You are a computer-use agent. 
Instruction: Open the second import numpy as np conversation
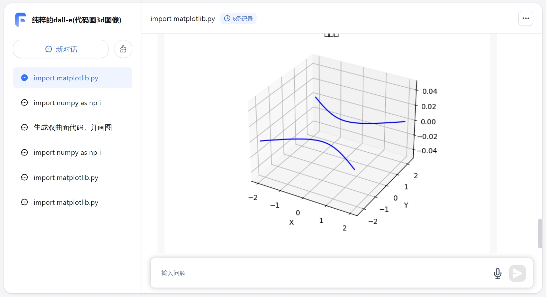coord(67,152)
